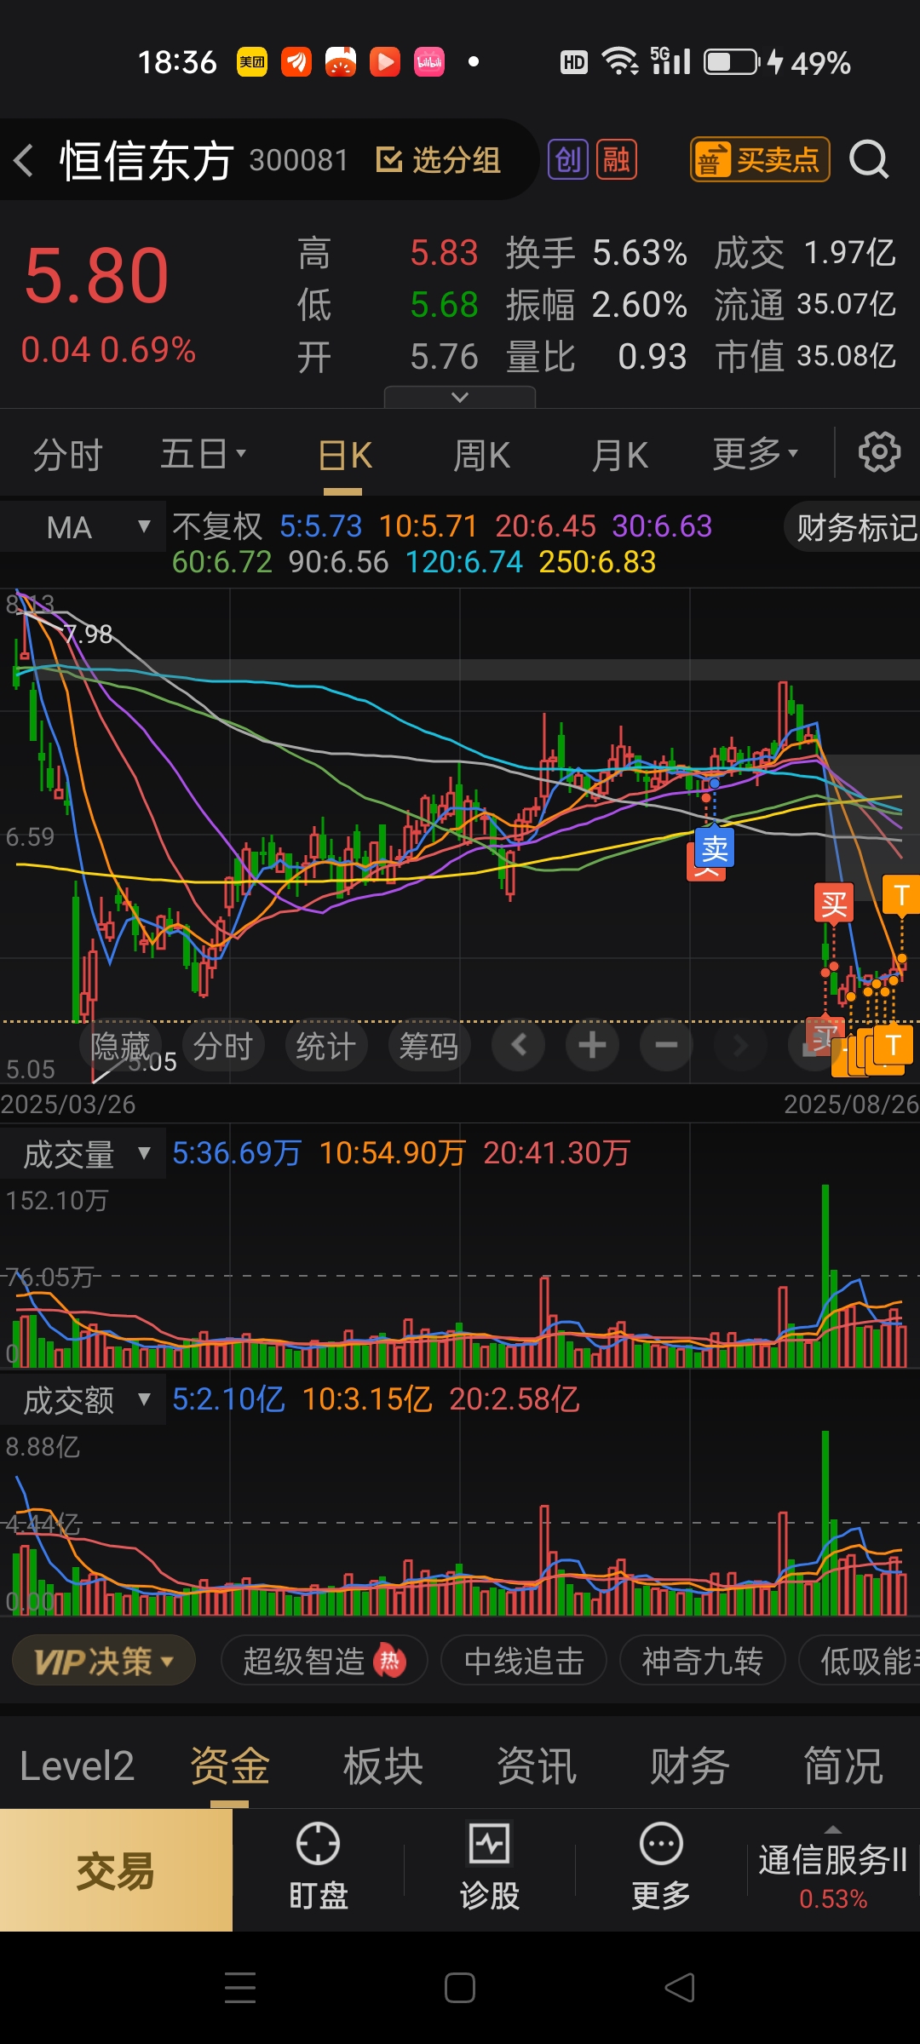
Task: Open the 成交量 indicator dropdown
Action: 83,1155
